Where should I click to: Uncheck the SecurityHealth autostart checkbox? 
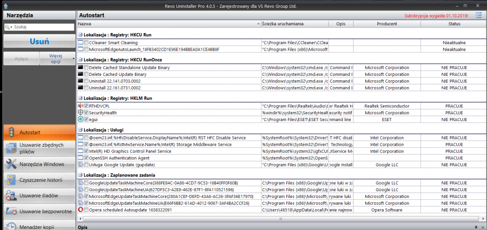[86, 112]
